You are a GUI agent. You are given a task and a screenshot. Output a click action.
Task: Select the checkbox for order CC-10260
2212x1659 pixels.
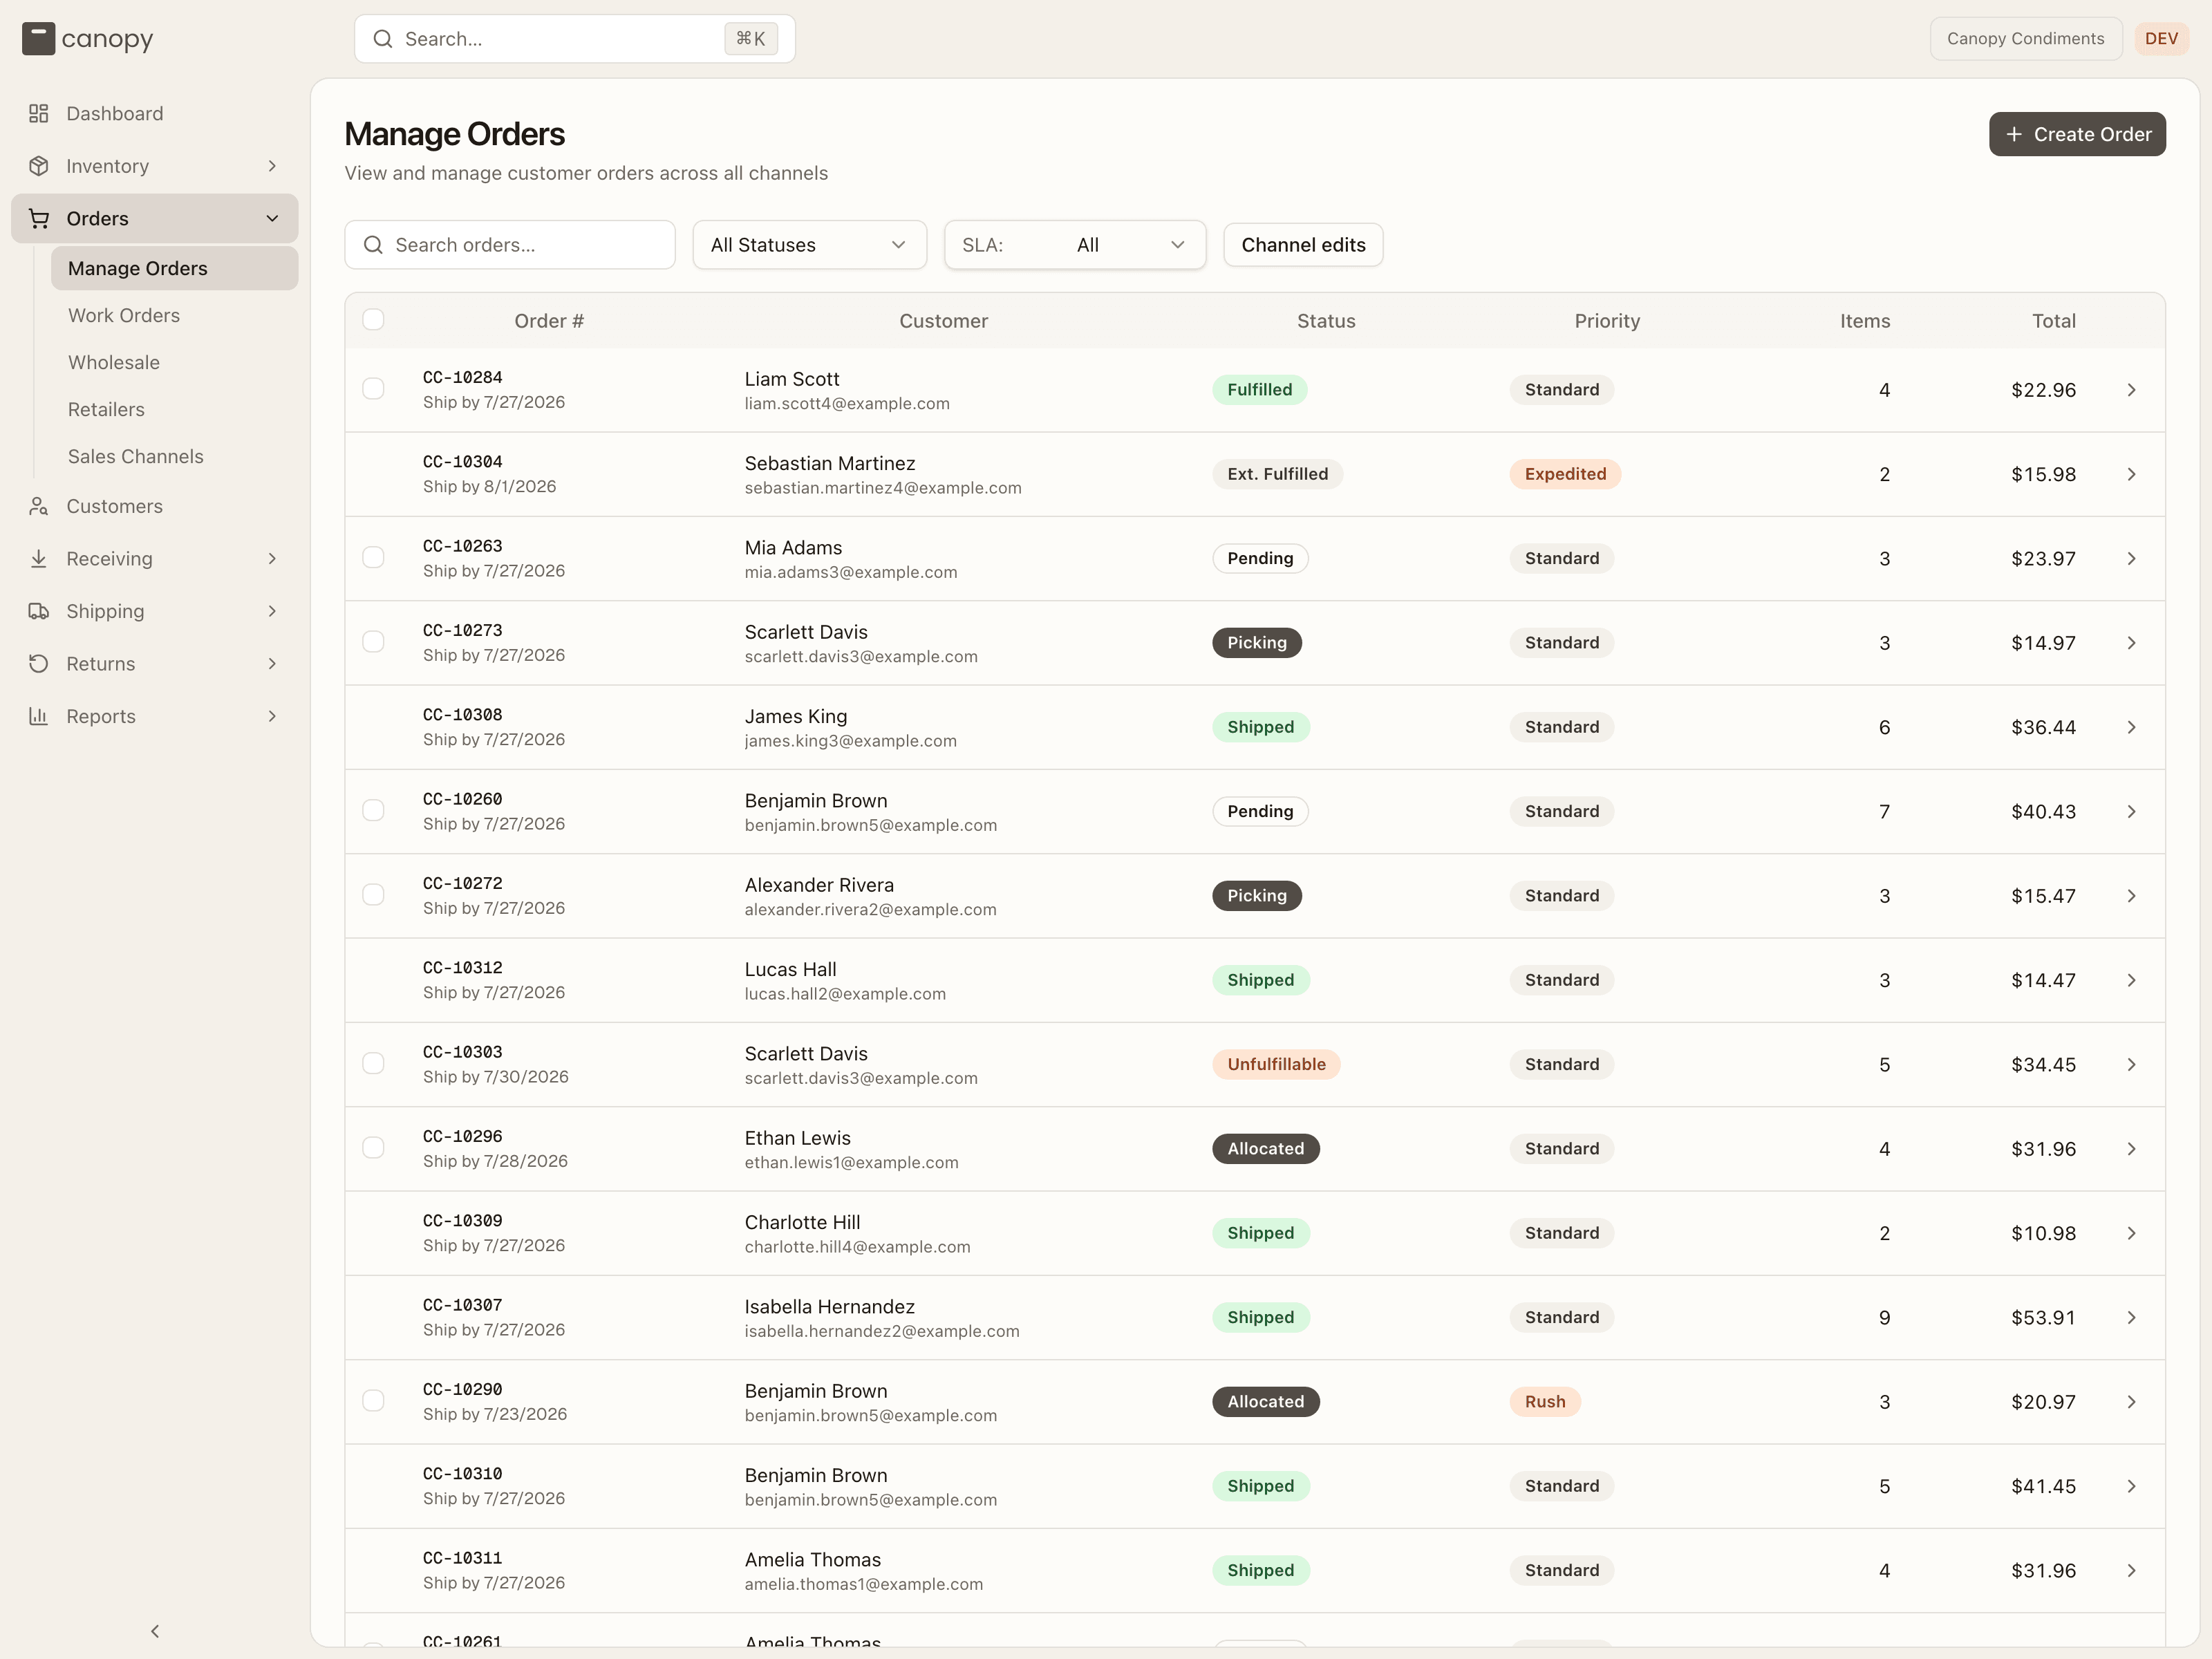tap(373, 811)
